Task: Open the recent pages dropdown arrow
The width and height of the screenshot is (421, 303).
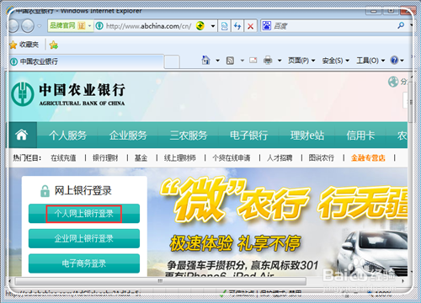Action: (x=39, y=26)
